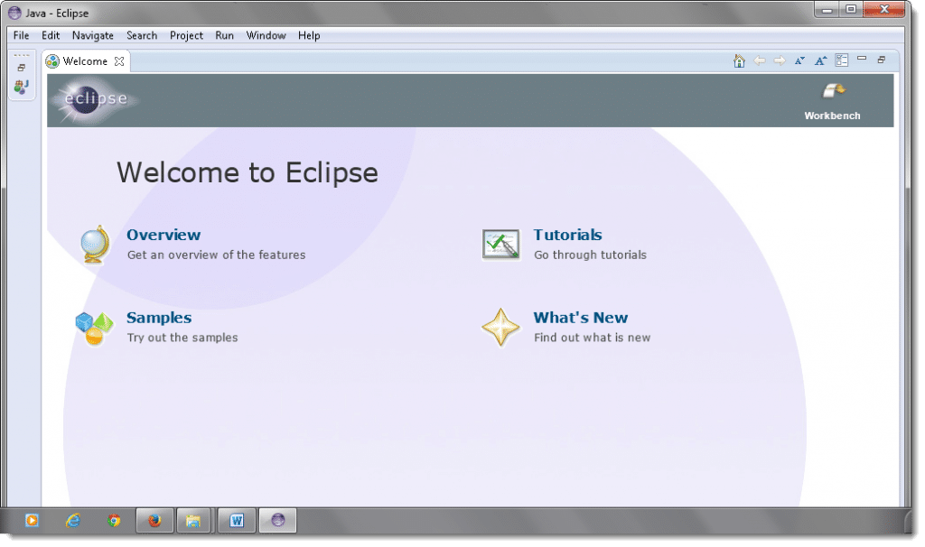This screenshot has width=925, height=547.
Task: Go to Welcome home page icon
Action: point(739,60)
